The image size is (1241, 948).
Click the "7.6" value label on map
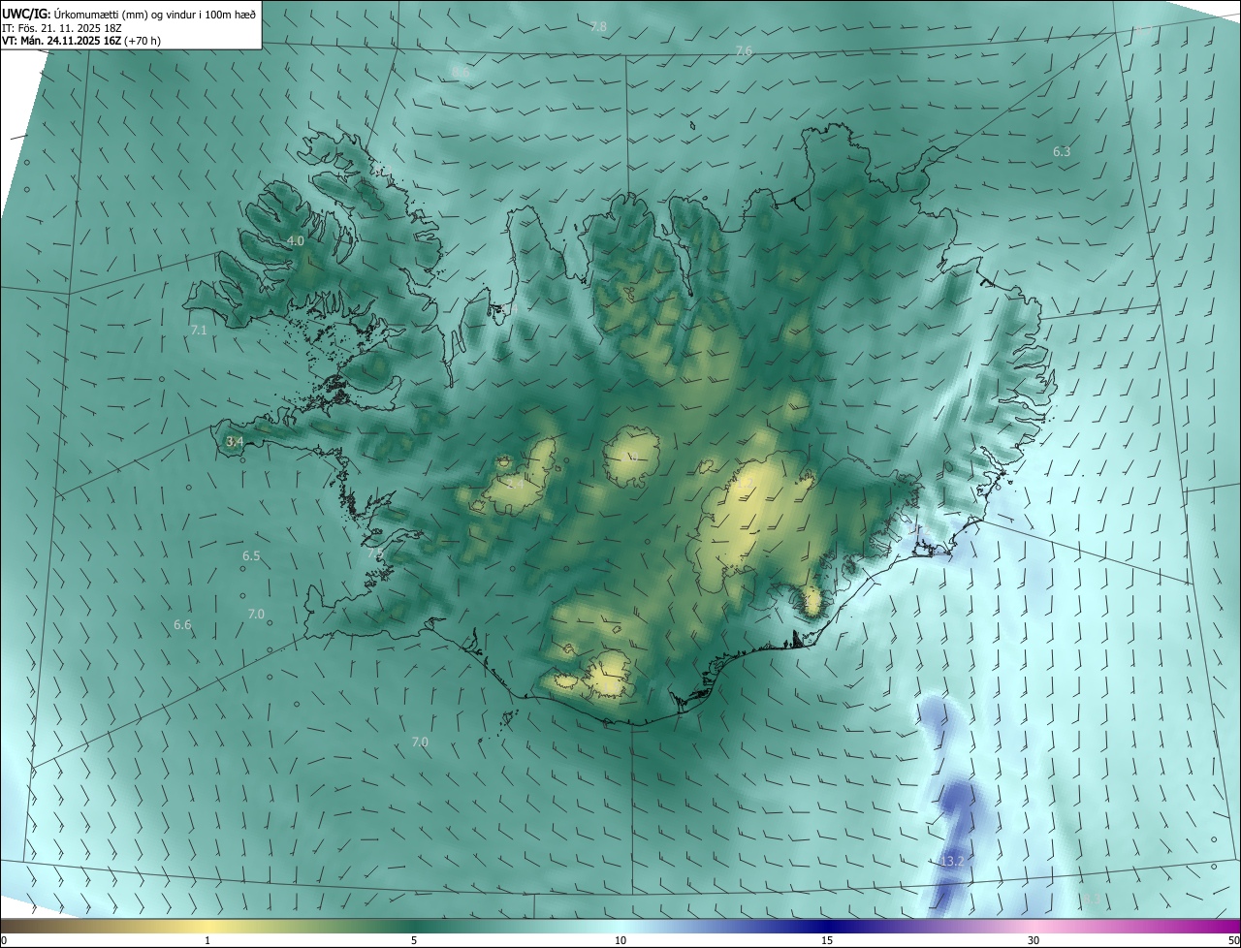(x=744, y=50)
